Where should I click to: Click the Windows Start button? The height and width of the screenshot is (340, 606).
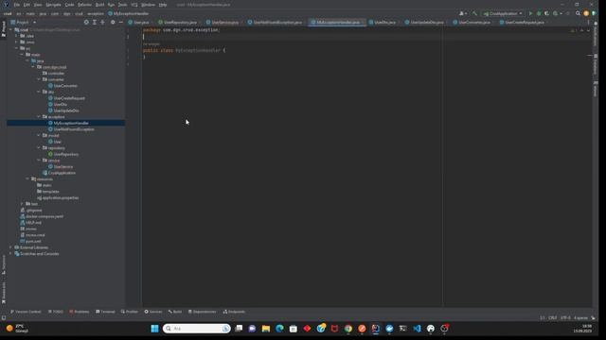coord(154,329)
